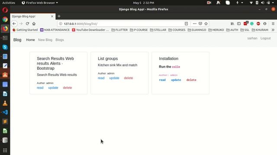Open Blogs in the navbar
Viewport: 277px width, 155px height.
(60, 40)
